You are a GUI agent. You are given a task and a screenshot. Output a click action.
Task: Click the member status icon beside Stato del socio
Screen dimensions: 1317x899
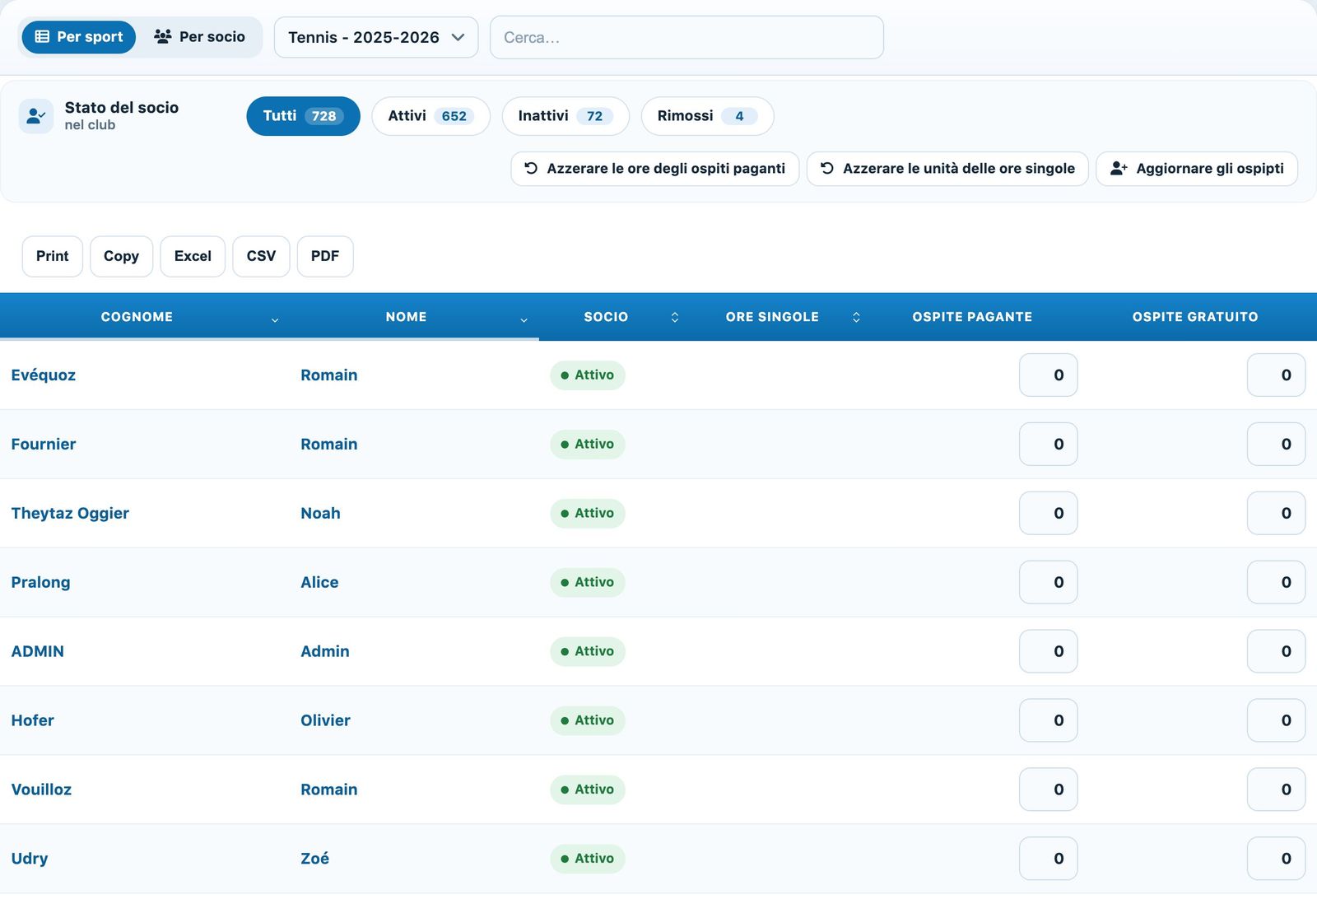35,116
